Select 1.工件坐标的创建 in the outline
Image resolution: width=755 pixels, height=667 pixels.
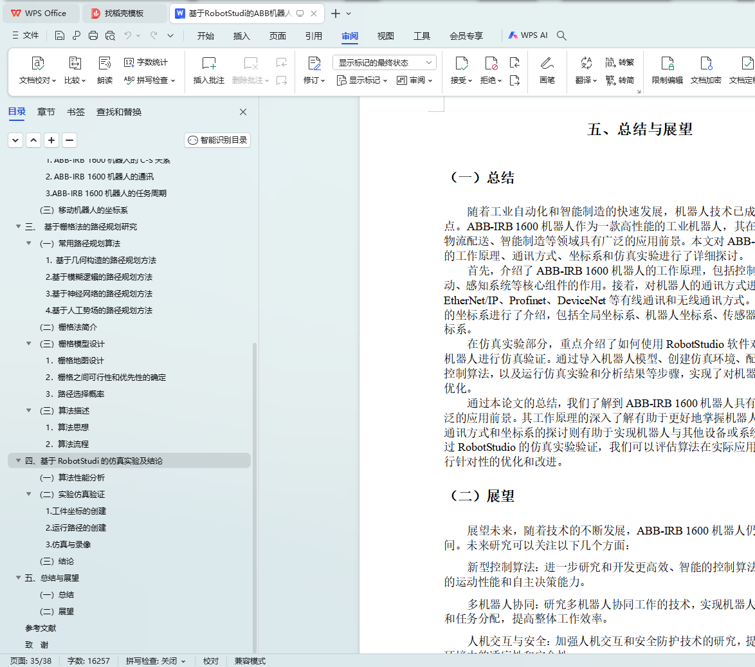click(76, 511)
